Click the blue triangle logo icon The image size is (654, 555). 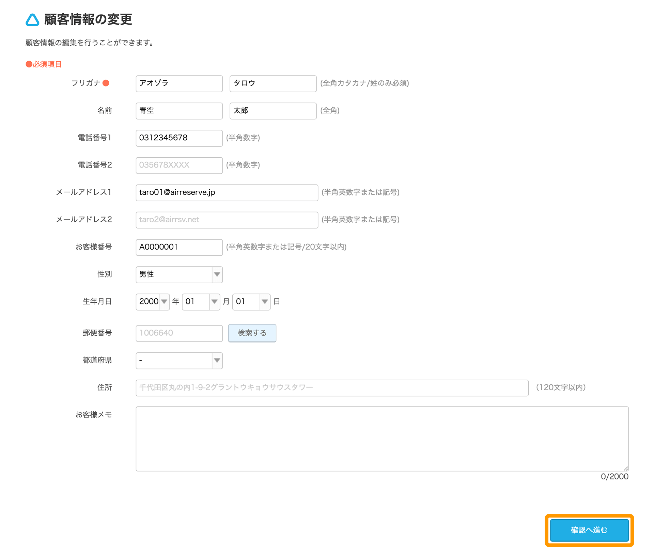pos(32,20)
